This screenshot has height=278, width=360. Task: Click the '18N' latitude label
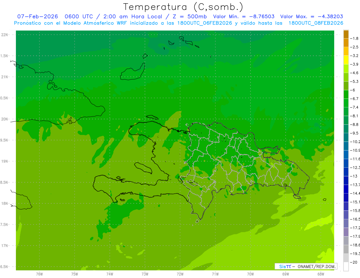(4, 203)
